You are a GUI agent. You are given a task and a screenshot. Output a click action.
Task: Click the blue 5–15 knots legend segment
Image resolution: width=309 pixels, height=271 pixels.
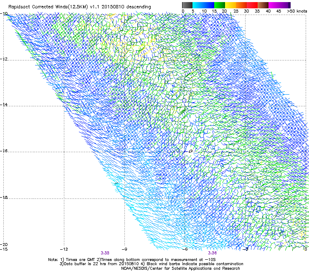point(203,5)
